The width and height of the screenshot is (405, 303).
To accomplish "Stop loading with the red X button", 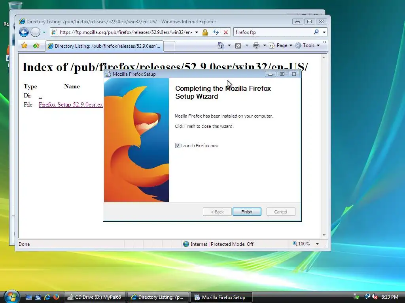I will (x=226, y=32).
